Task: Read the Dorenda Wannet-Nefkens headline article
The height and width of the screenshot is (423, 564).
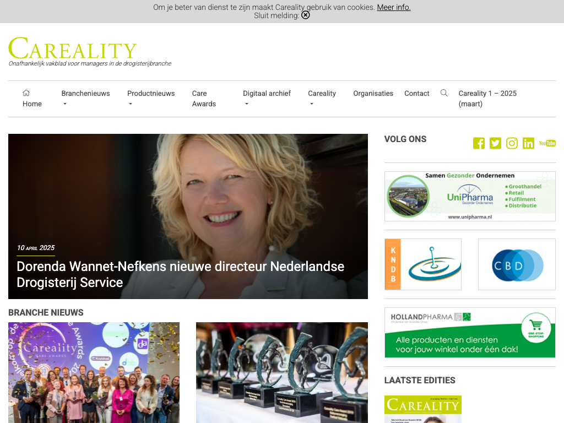Action: (x=180, y=274)
